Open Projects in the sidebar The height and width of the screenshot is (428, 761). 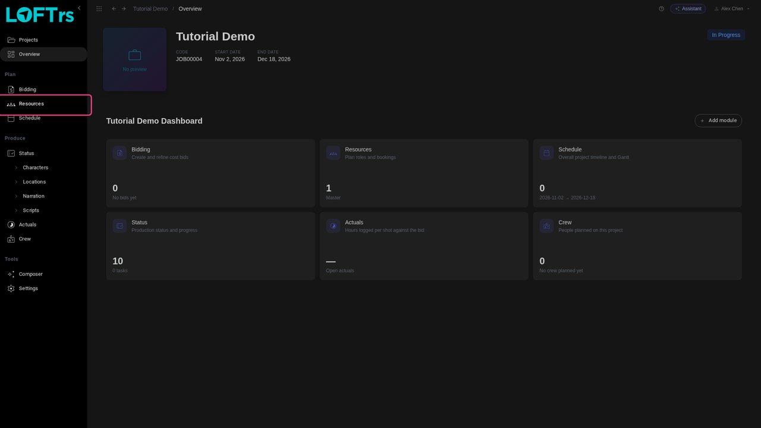click(x=43, y=40)
